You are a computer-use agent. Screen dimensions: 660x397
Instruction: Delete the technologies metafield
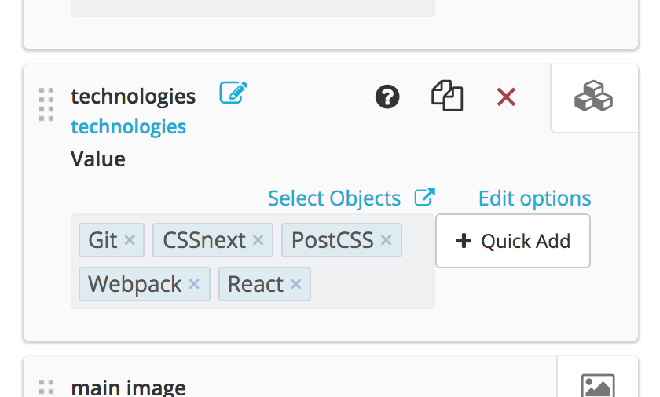(x=506, y=97)
